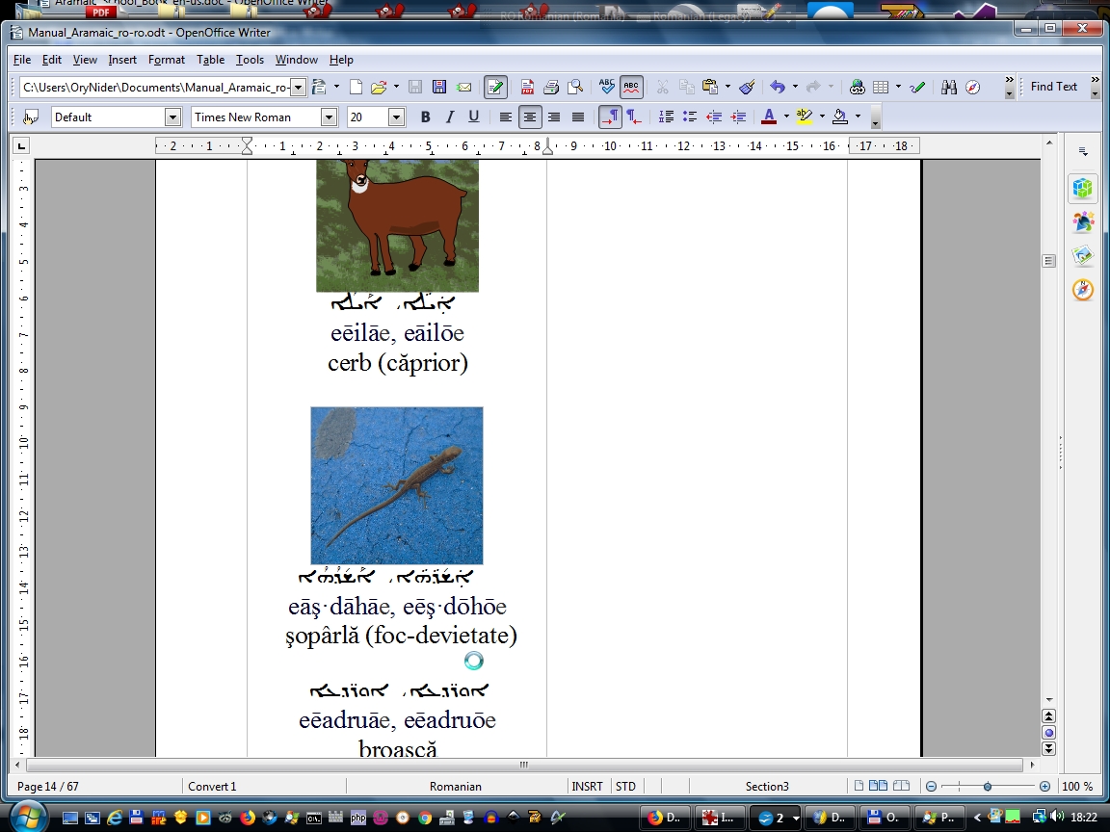Screen dimensions: 1110x832
Task: Click the Clone Formatting paintbrush icon
Action: pos(747,88)
